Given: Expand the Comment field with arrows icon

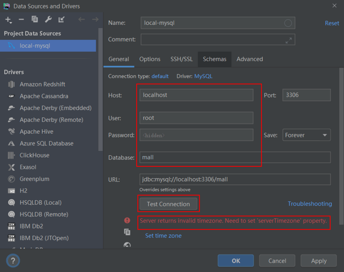Looking at the screenshot, I should tap(289, 40).
